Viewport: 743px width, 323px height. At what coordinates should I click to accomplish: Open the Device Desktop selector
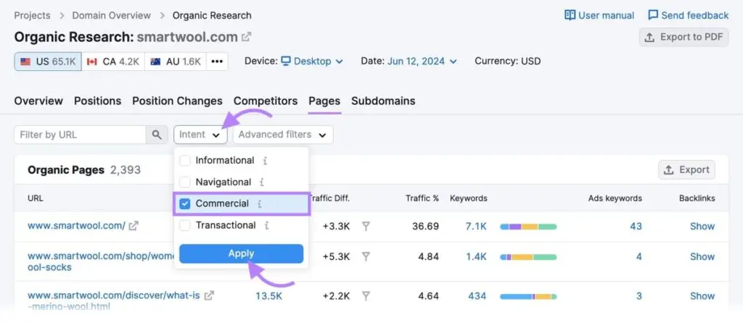pyautogui.click(x=312, y=62)
